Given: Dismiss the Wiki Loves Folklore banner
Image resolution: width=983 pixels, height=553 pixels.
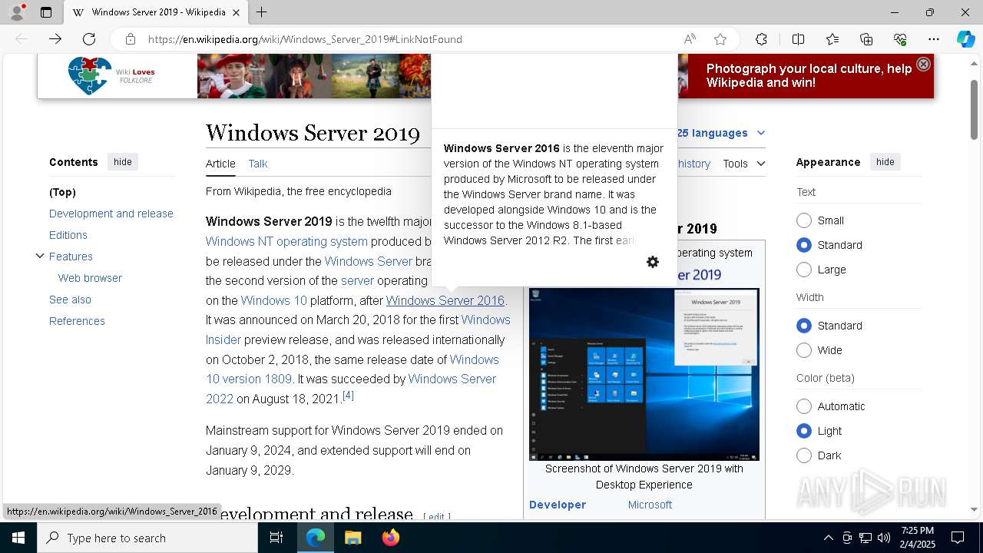Looking at the screenshot, I should (924, 65).
